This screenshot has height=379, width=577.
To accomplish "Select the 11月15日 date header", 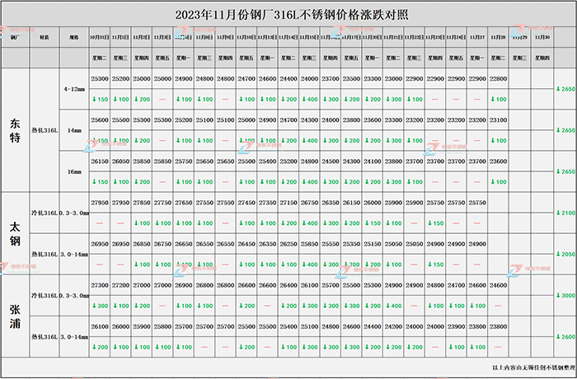I will pyautogui.click(x=309, y=37).
